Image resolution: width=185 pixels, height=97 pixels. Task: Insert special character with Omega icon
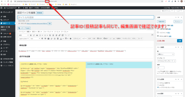(x=55, y=39)
